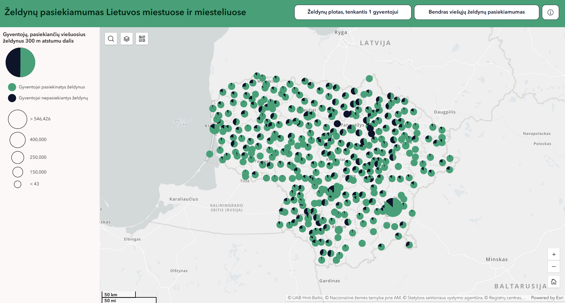Click the Powered by Esri link
The width and height of the screenshot is (565, 303).
pyautogui.click(x=547, y=298)
